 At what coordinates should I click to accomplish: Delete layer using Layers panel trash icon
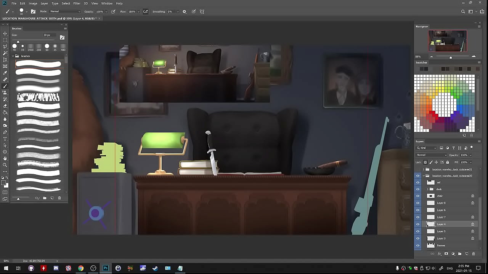474,254
